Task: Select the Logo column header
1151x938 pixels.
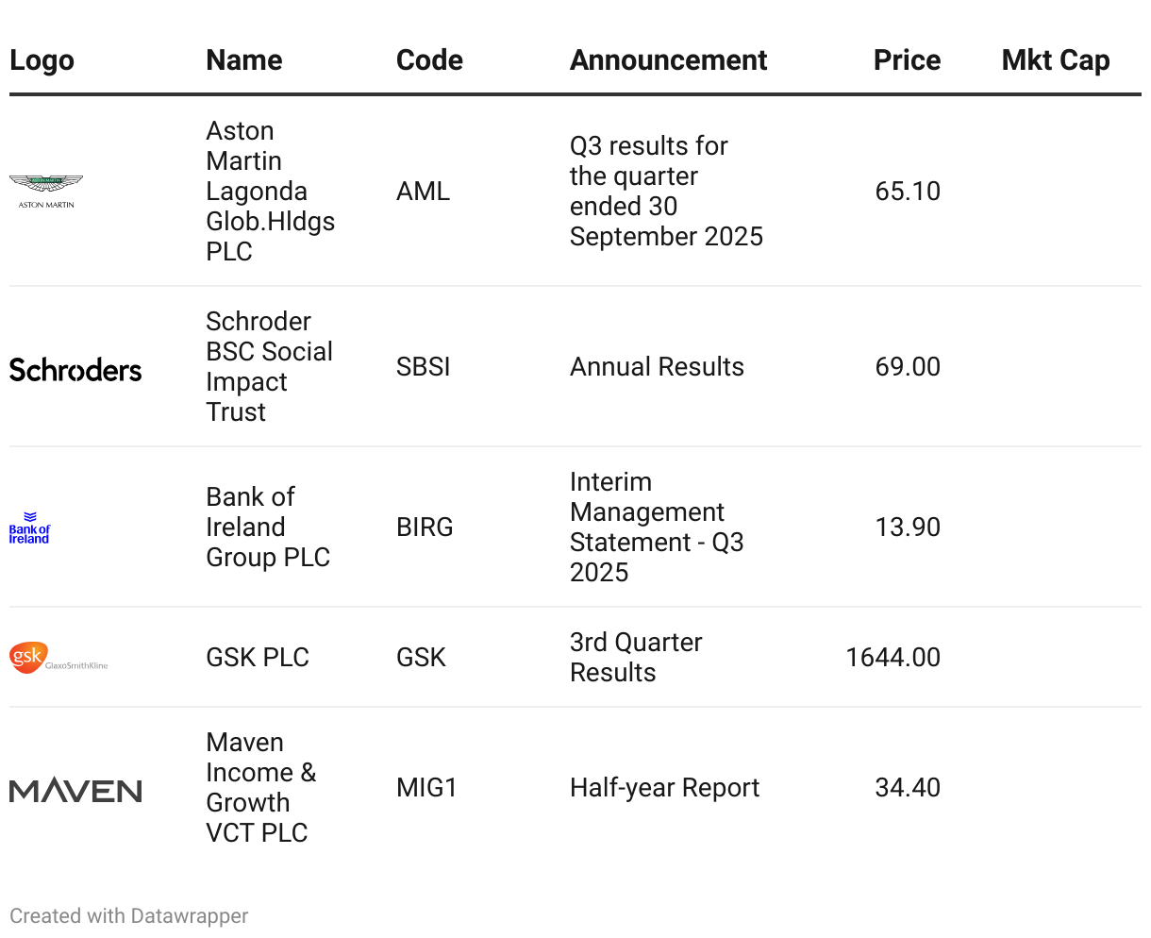Action: click(42, 60)
